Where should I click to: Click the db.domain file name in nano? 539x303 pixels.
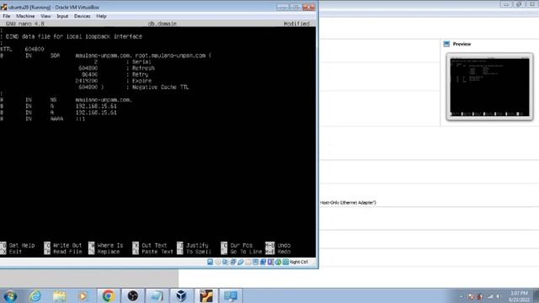(162, 24)
